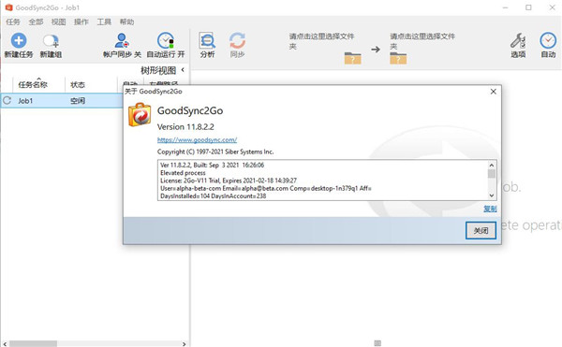
Task: Select the left folder placeholder icon
Action: tap(353, 58)
